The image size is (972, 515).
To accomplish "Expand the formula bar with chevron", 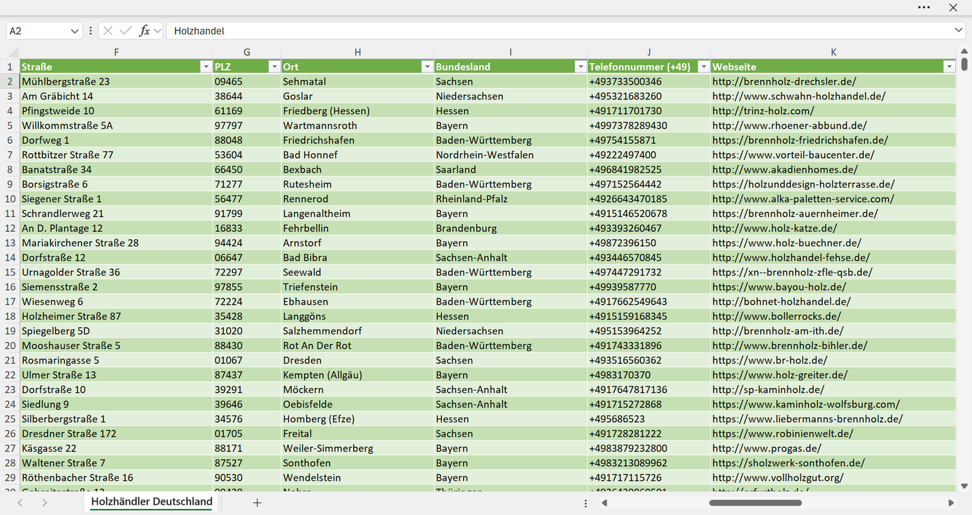I will [x=958, y=31].
